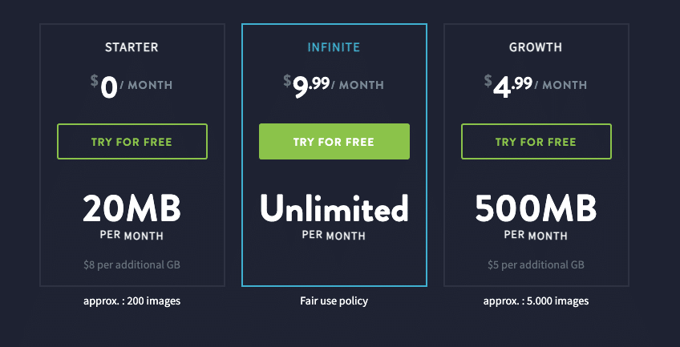Click the Unlimited allowance text

point(334,208)
